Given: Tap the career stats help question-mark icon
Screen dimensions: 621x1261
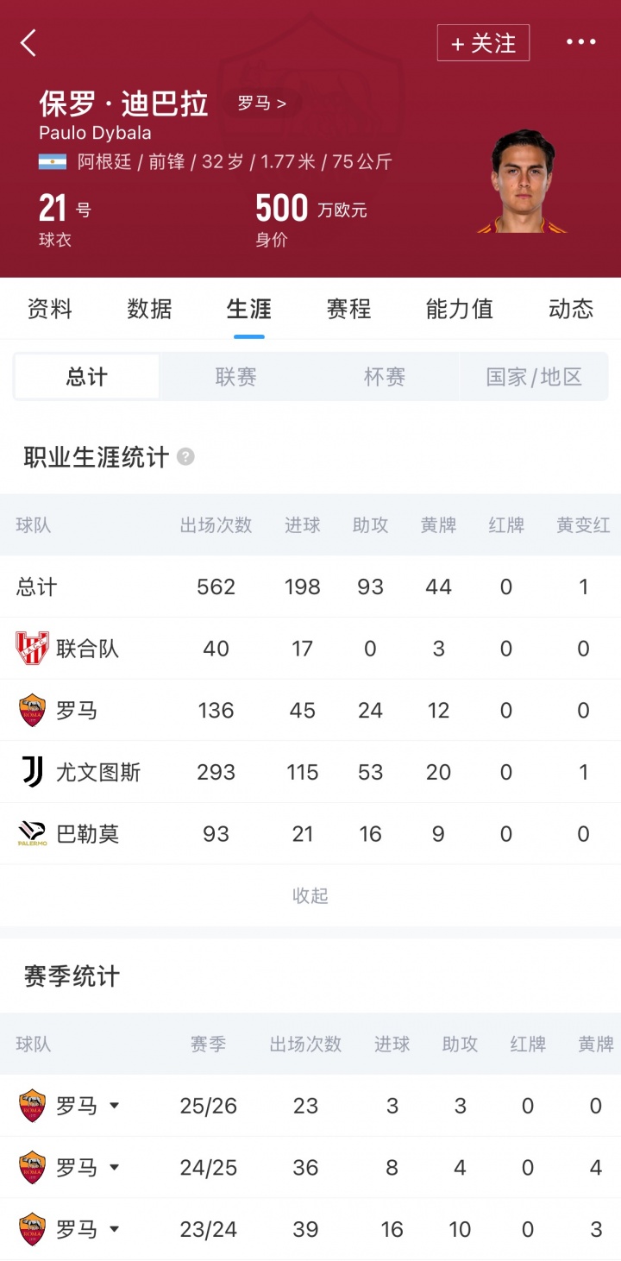Looking at the screenshot, I should pyautogui.click(x=185, y=456).
